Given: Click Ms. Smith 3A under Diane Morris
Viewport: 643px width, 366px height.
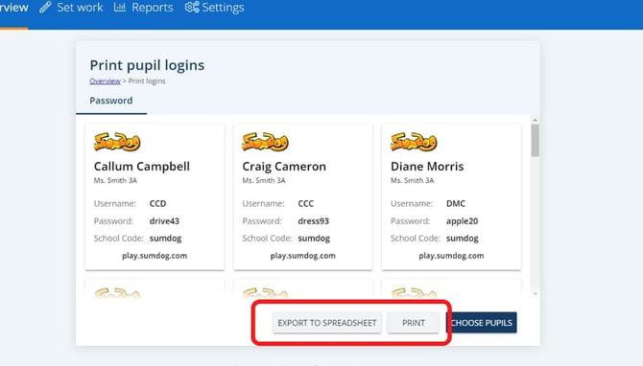Looking at the screenshot, I should pyautogui.click(x=412, y=180).
